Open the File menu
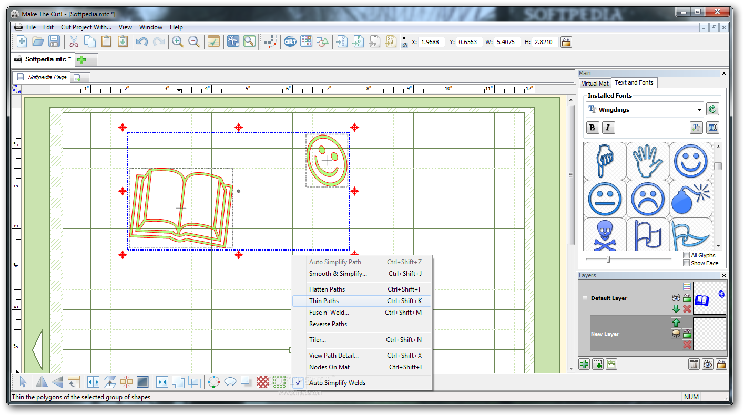The image size is (744, 416). [x=31, y=27]
